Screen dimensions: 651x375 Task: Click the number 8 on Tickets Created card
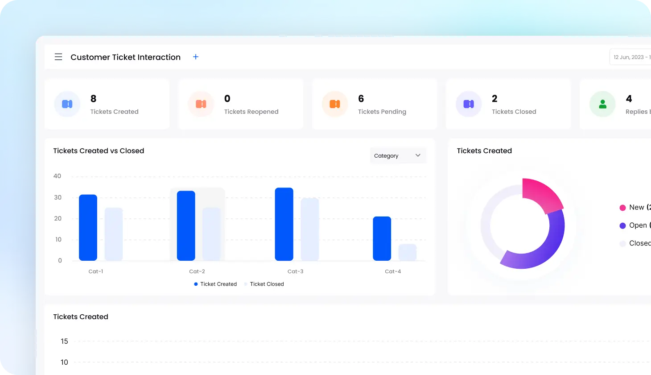pos(93,99)
